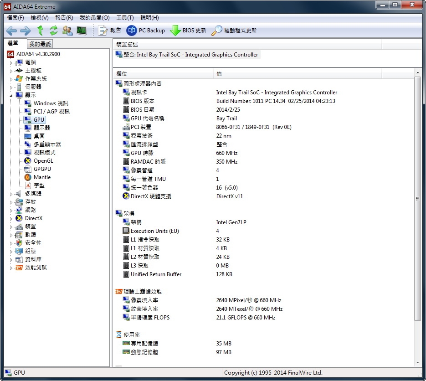Click the 網路 network icon
The width and height of the screenshot is (426, 381).
(19, 210)
